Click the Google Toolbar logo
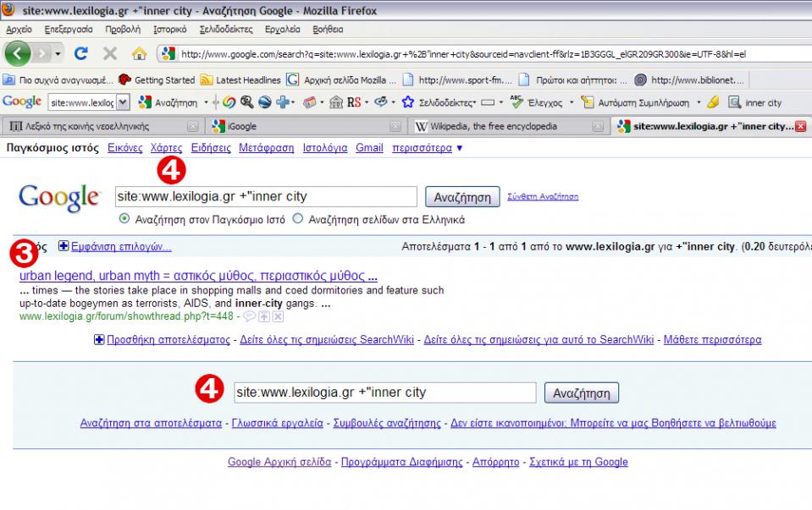The height and width of the screenshot is (510, 812). (x=22, y=101)
